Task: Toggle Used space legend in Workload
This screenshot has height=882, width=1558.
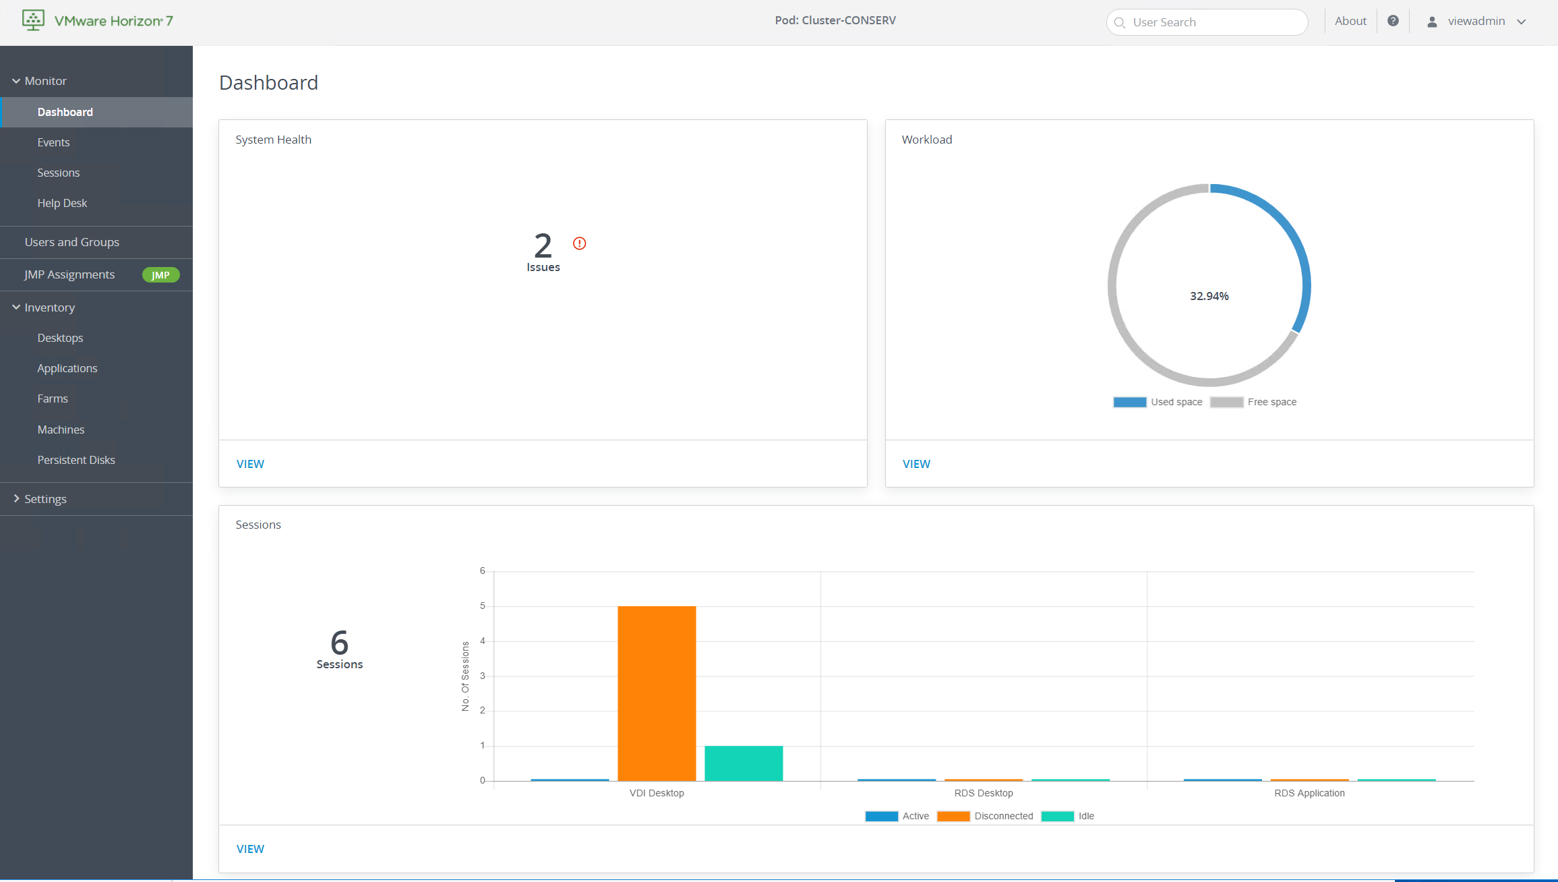Action: coord(1130,402)
